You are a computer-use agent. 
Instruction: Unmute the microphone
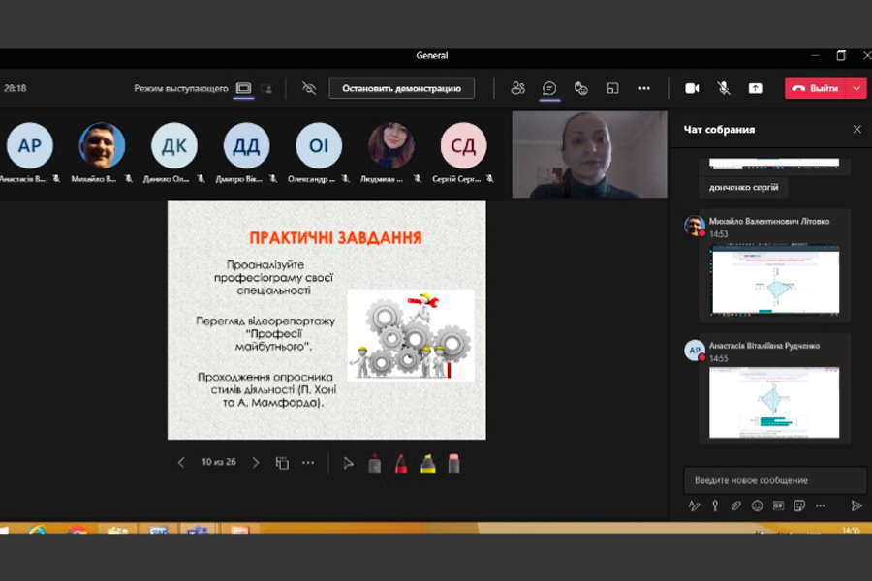pyautogui.click(x=724, y=88)
